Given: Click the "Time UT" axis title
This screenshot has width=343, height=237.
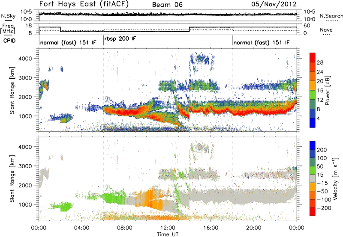Looking at the screenshot, I should pyautogui.click(x=168, y=234).
